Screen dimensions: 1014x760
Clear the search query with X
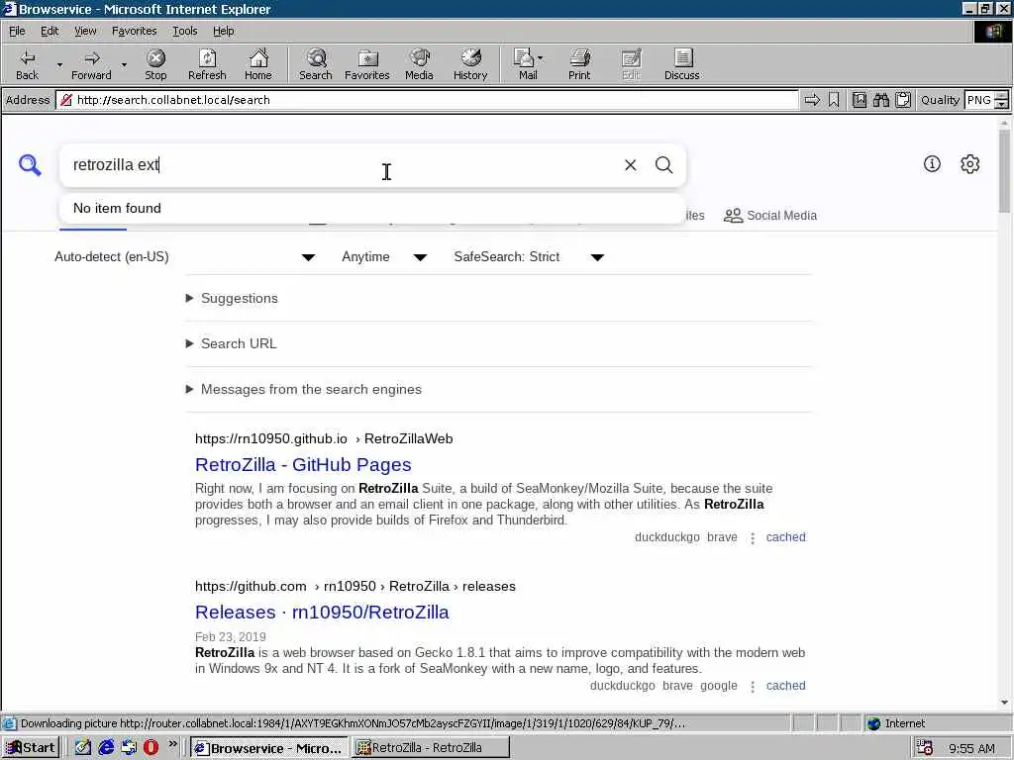(x=631, y=165)
